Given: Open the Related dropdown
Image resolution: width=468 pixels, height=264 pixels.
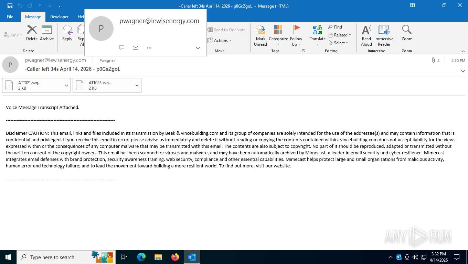Looking at the screenshot, I should pos(340,35).
